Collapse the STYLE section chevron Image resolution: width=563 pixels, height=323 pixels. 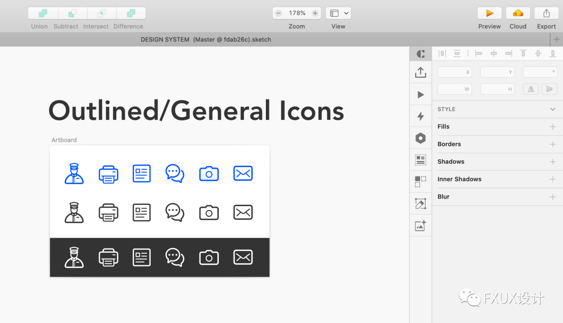553,109
